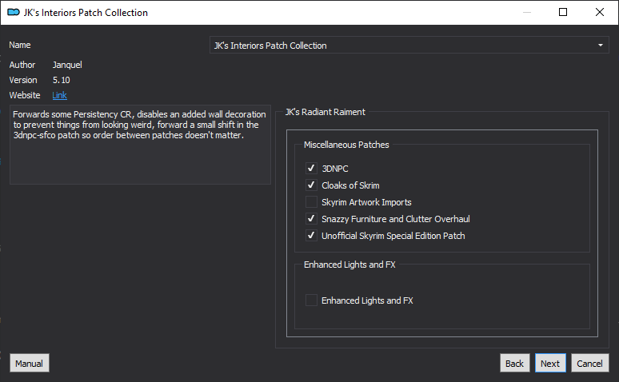Uncheck Unofficial Skyrim Special Edition Patch
Image resolution: width=619 pixels, height=382 pixels.
311,236
